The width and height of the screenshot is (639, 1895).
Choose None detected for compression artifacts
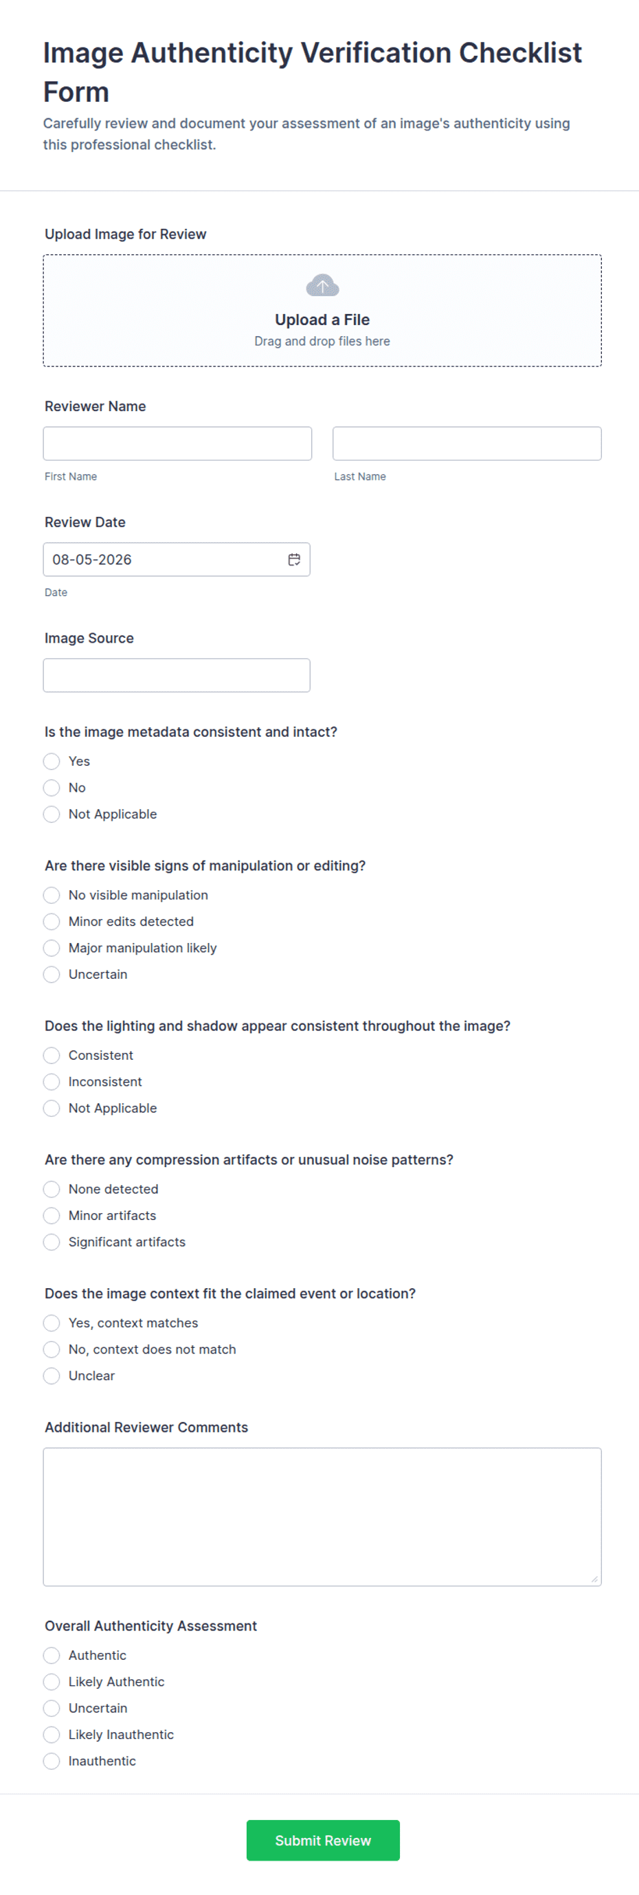coord(52,1190)
